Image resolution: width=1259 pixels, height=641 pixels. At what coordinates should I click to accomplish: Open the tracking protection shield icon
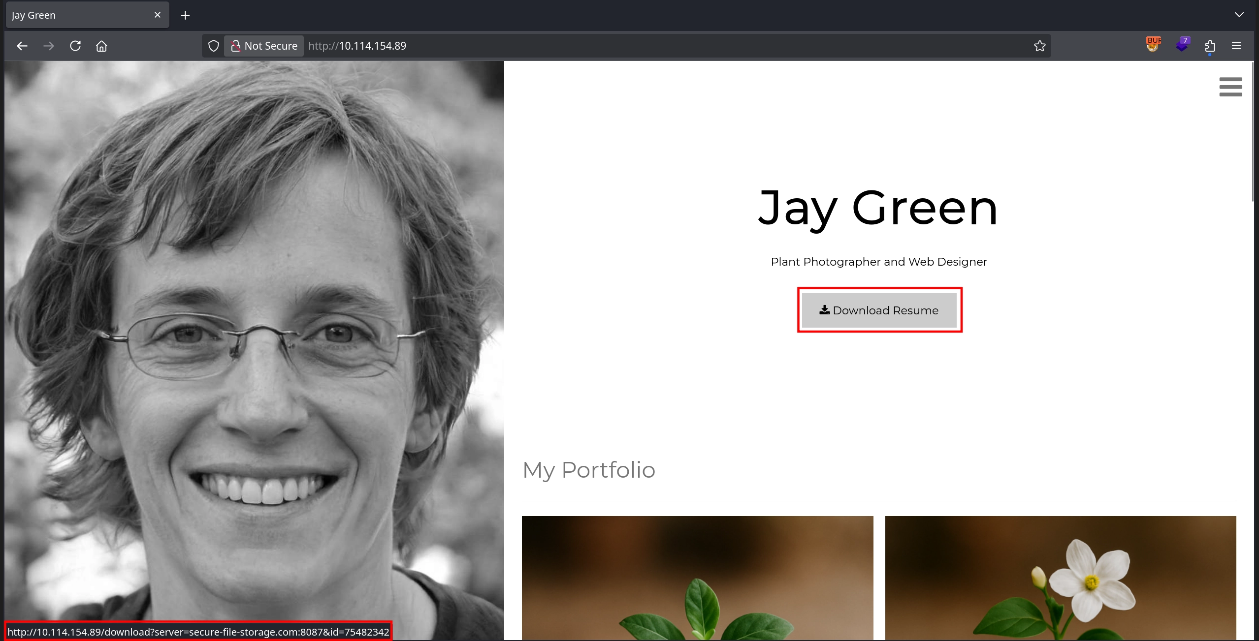213,46
